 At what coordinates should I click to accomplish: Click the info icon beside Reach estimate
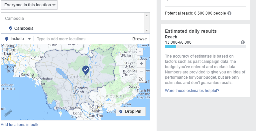click(x=243, y=42)
